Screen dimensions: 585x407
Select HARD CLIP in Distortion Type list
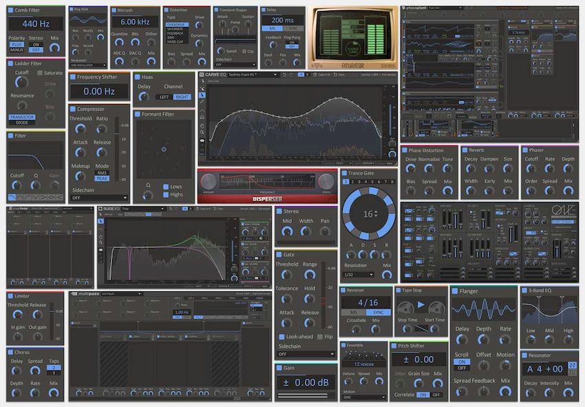pos(177,41)
